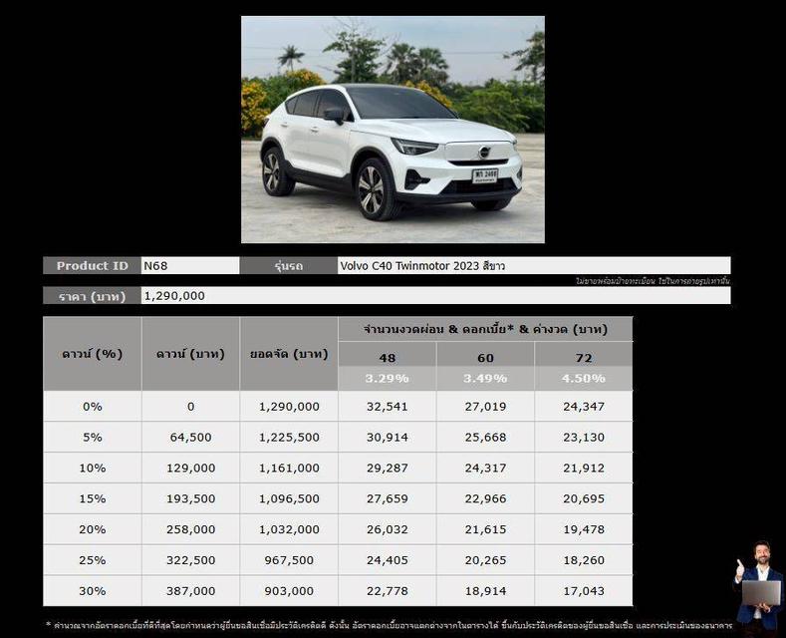Click the installment 22,778 cell

387,591
